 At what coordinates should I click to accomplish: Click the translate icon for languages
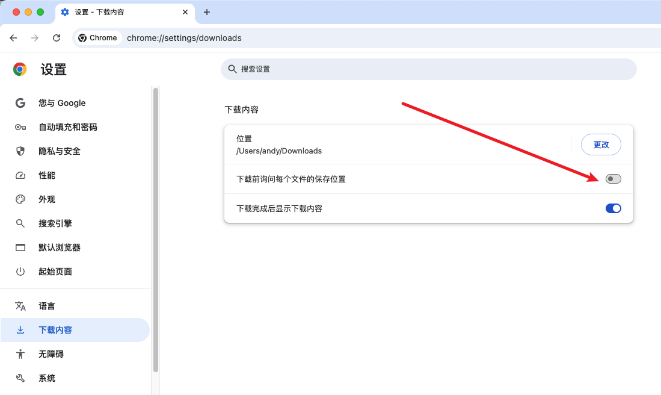coord(20,306)
